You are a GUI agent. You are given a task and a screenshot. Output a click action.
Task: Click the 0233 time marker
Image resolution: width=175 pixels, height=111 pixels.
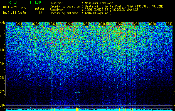click(x=52, y=24)
